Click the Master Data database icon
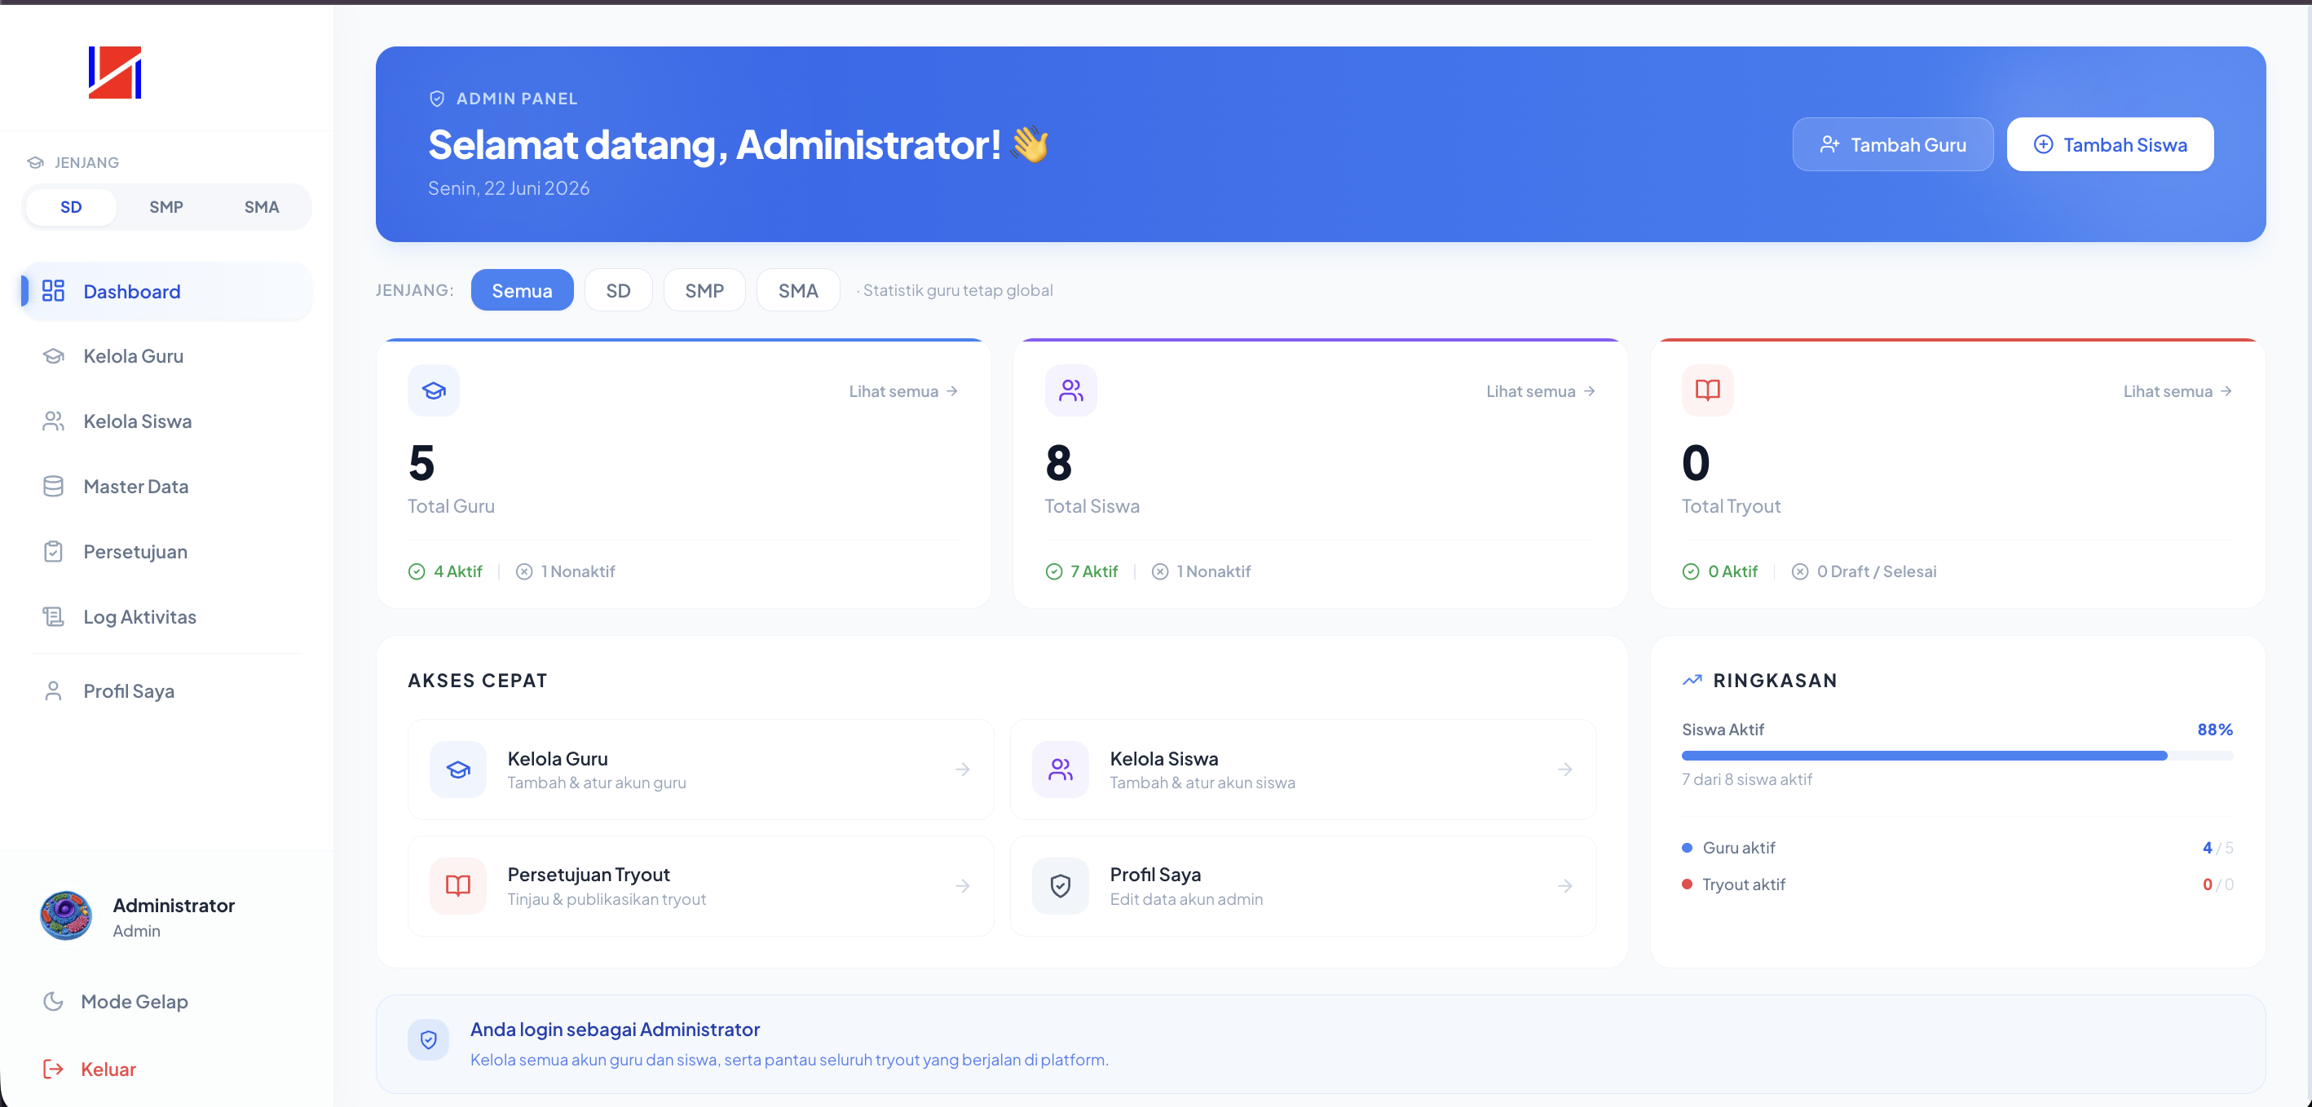This screenshot has width=2312, height=1107. coord(53,486)
